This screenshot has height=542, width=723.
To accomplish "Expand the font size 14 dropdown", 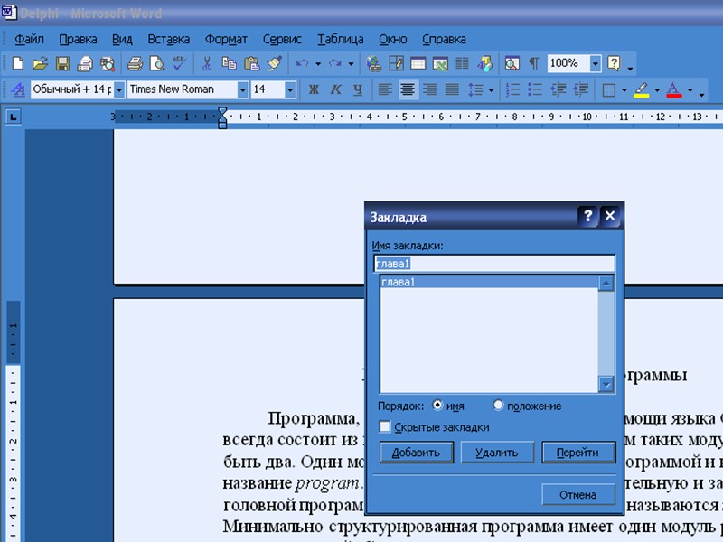I will tap(290, 89).
